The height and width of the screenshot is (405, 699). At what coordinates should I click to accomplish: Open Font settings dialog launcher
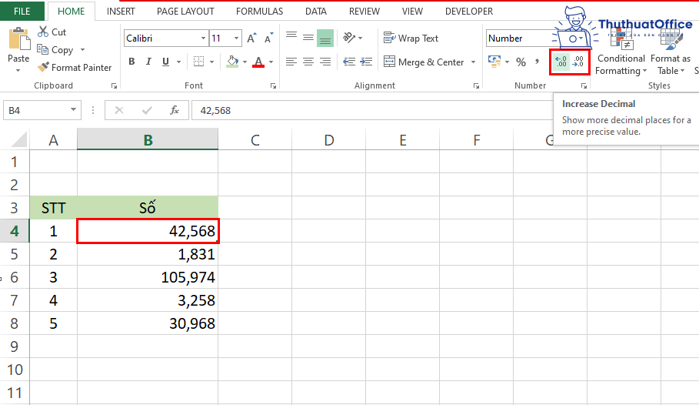coord(273,85)
